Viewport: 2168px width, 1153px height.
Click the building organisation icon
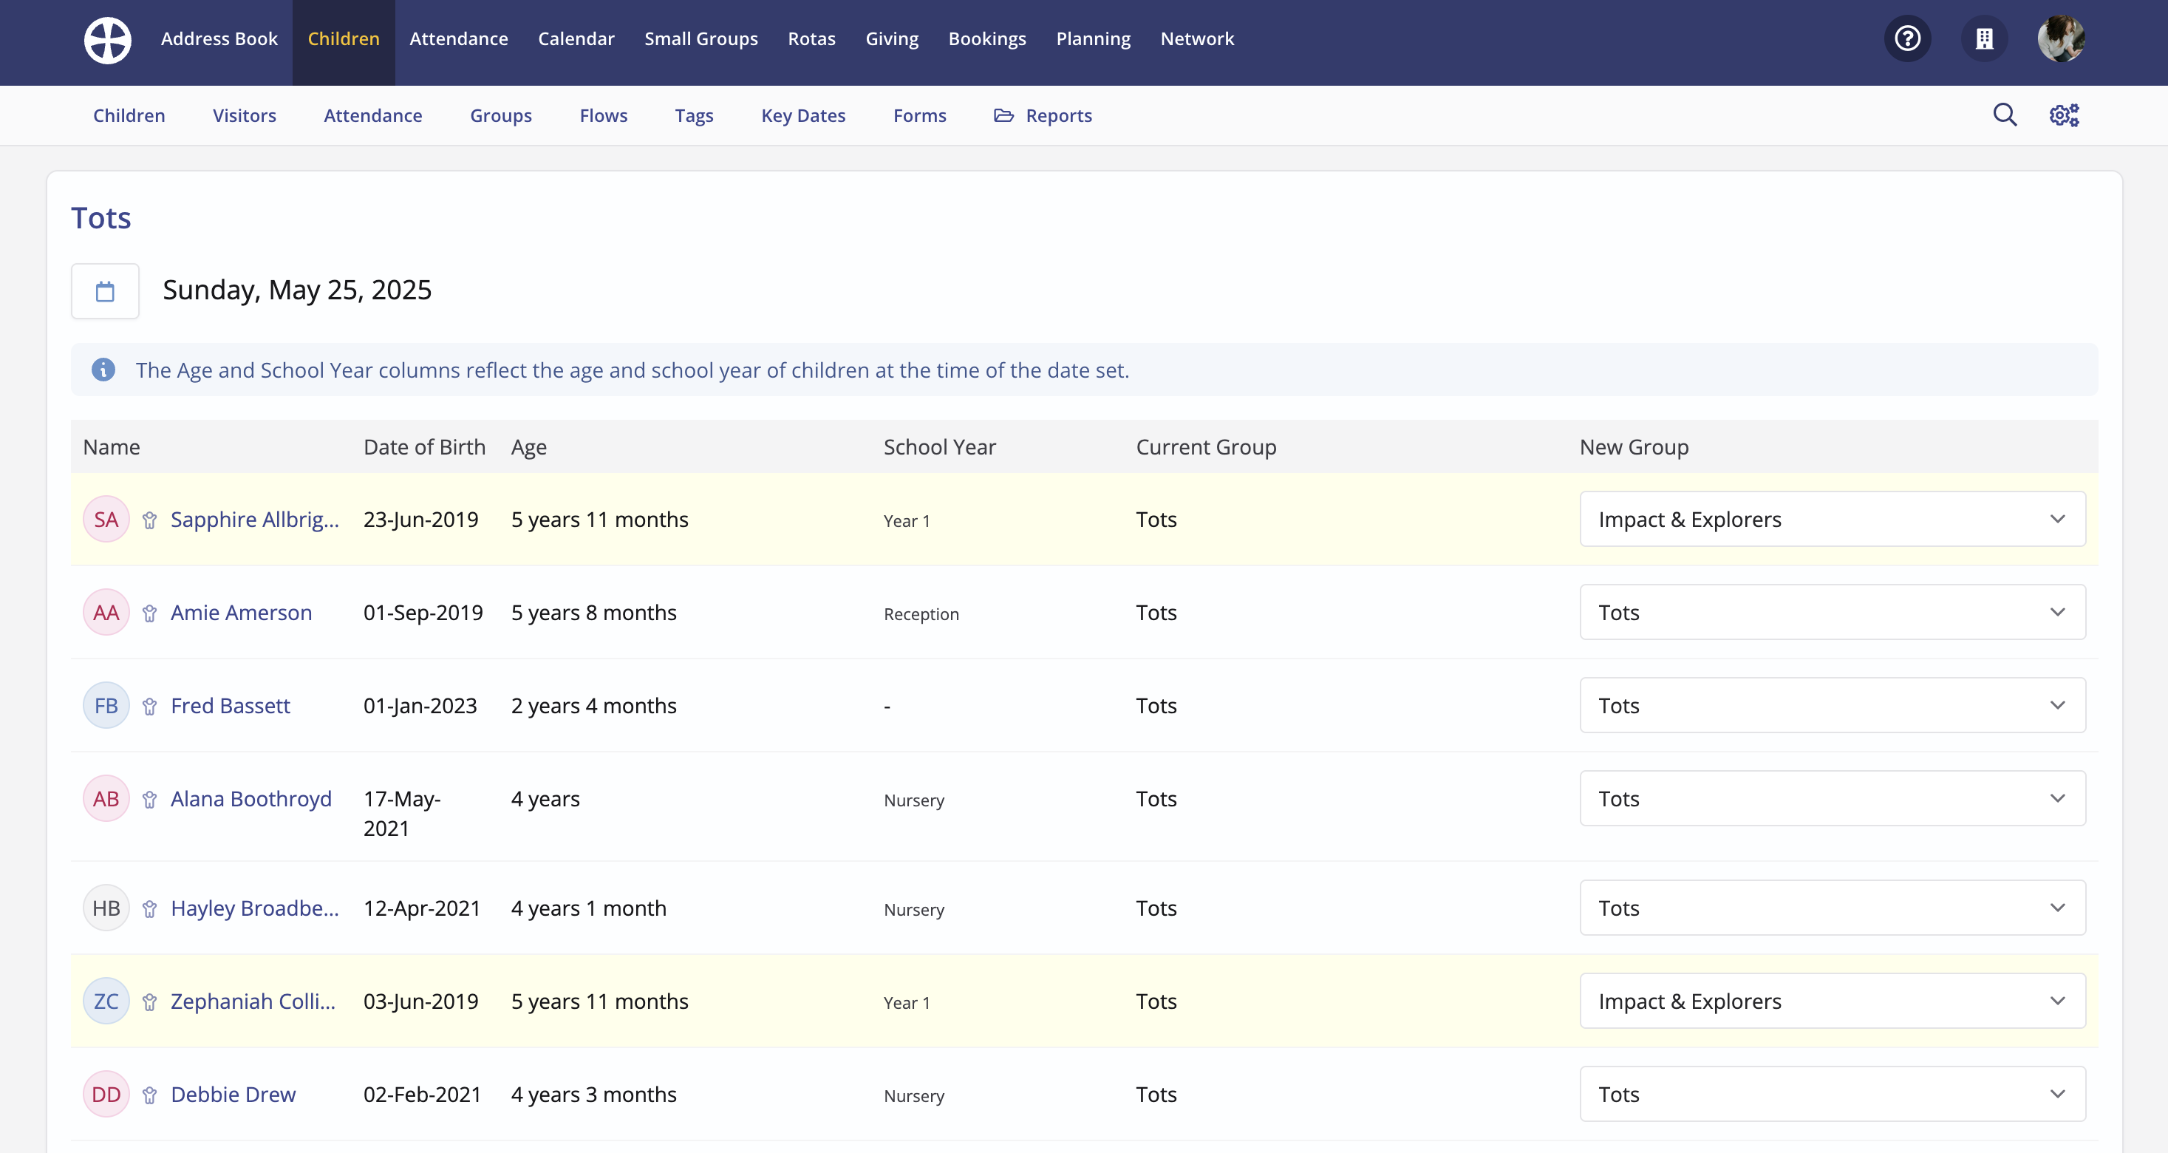point(1984,38)
